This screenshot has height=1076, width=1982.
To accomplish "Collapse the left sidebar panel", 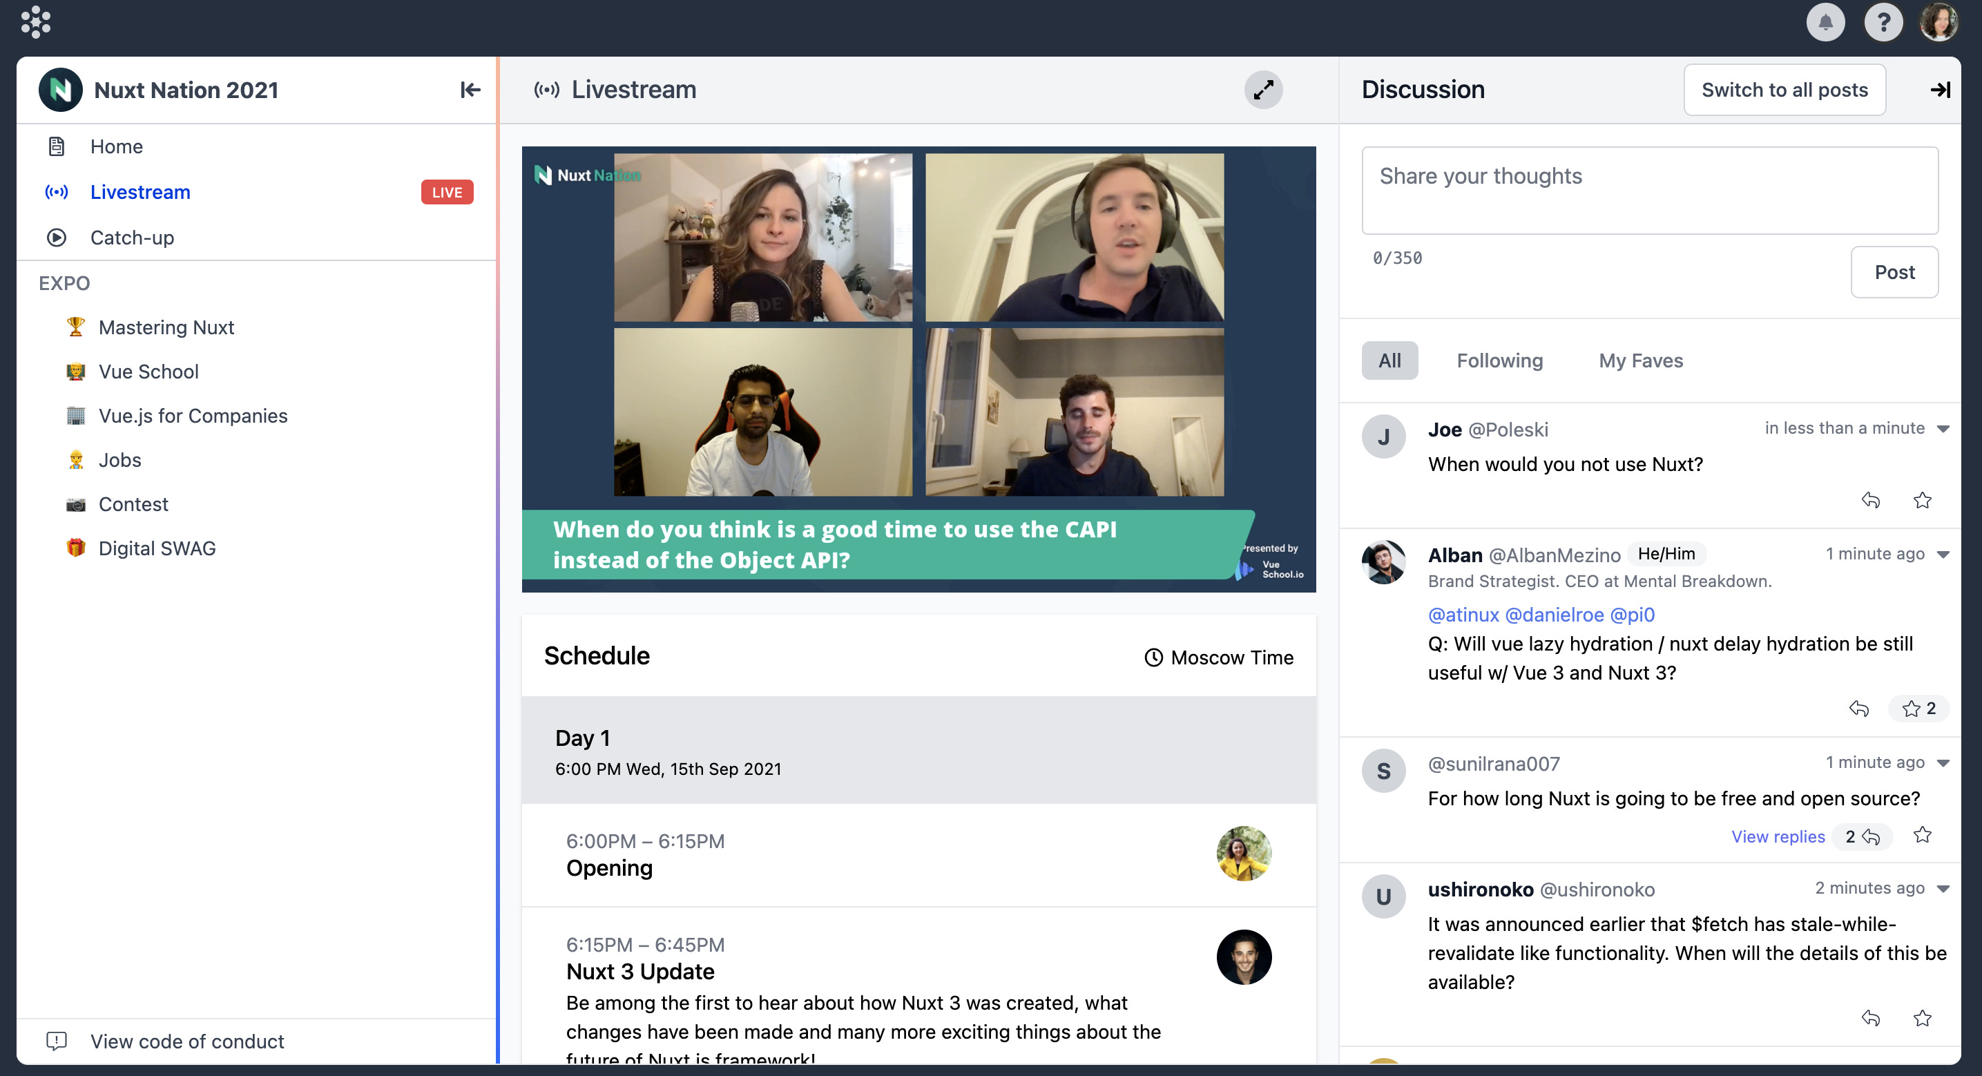I will [470, 90].
